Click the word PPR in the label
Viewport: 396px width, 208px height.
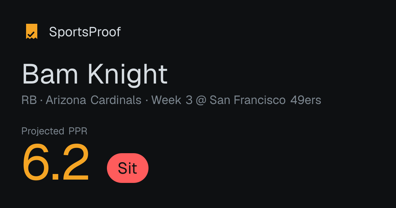pos(78,131)
